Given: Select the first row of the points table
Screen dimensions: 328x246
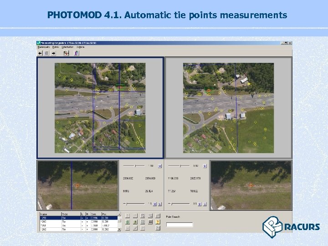Looking at the screenshot, I should click(79, 218).
